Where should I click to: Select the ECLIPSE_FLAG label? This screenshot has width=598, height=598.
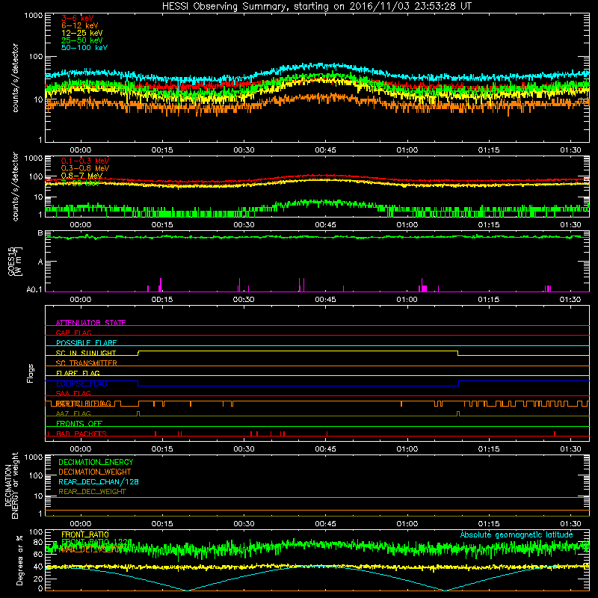coord(81,383)
